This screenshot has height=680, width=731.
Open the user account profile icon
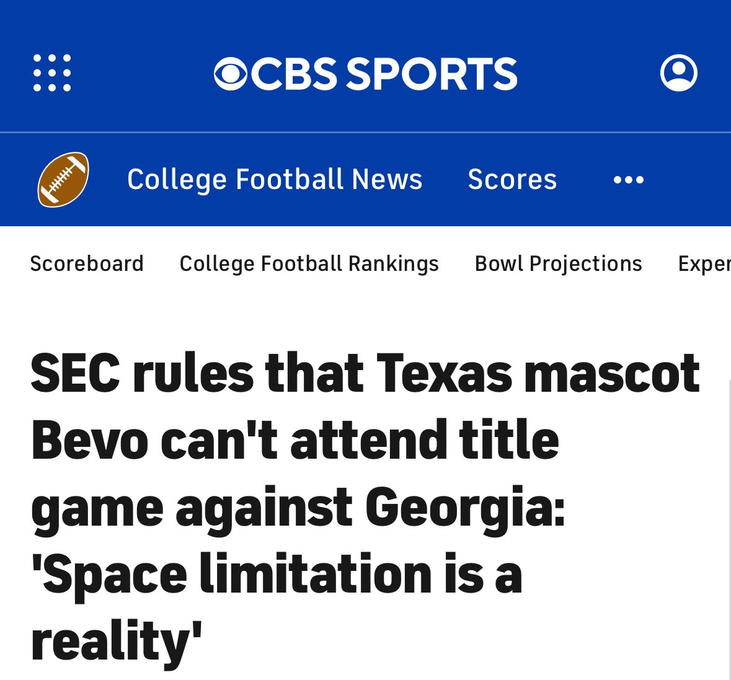click(x=678, y=73)
